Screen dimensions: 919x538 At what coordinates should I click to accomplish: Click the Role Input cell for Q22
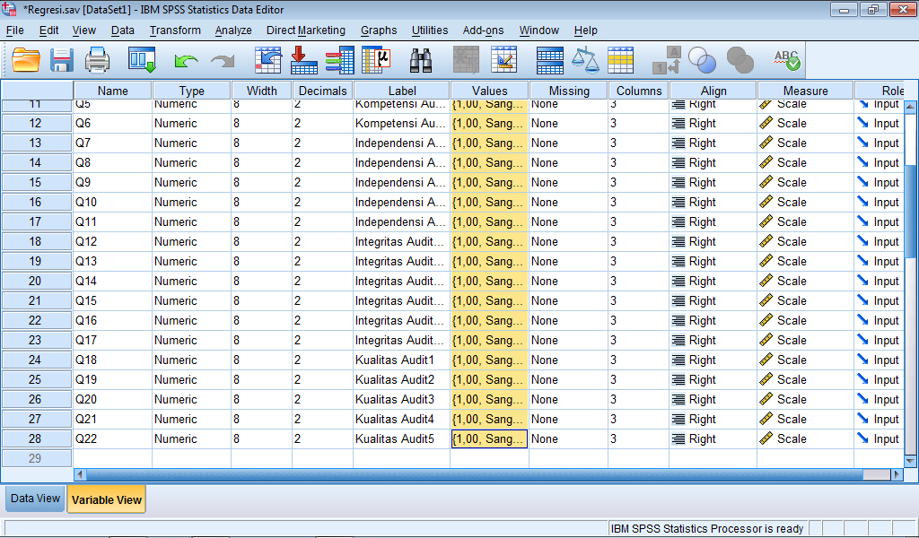click(880, 439)
